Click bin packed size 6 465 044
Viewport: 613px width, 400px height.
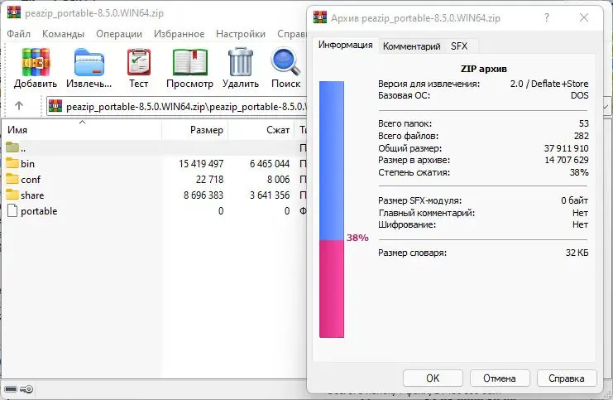pyautogui.click(x=270, y=164)
